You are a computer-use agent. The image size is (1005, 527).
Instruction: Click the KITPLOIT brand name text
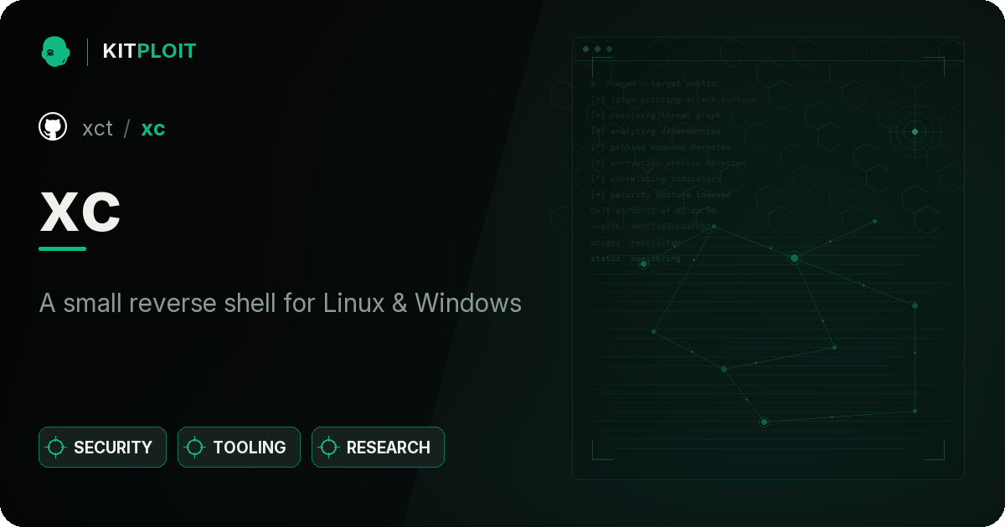pyautogui.click(x=149, y=51)
